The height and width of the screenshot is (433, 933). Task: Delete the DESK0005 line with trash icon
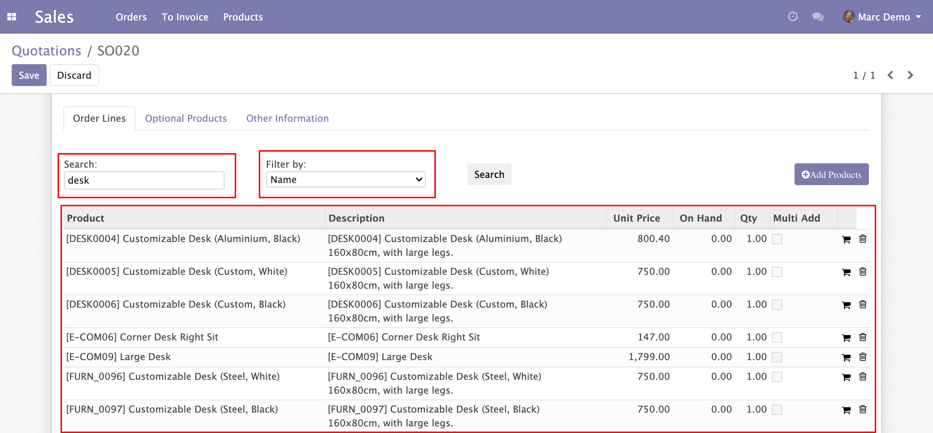[x=863, y=272]
